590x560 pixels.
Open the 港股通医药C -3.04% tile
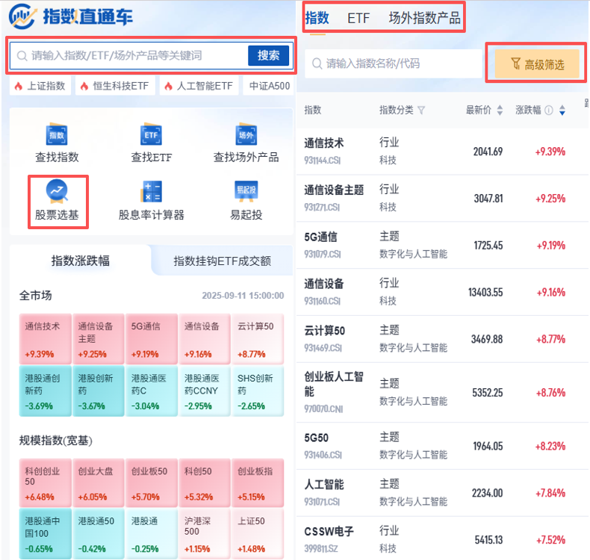152,391
